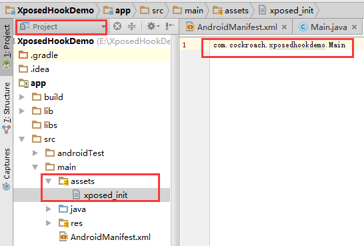Open the Captures tool window

[x=6, y=169]
